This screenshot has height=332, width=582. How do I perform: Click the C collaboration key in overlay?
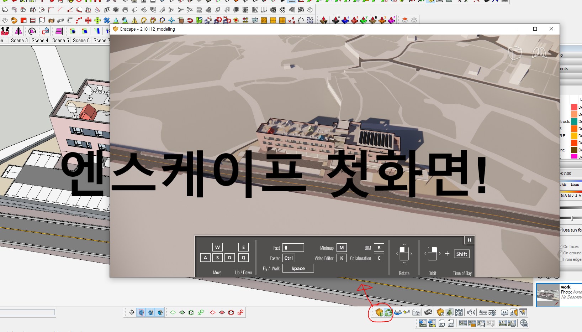[379, 258]
